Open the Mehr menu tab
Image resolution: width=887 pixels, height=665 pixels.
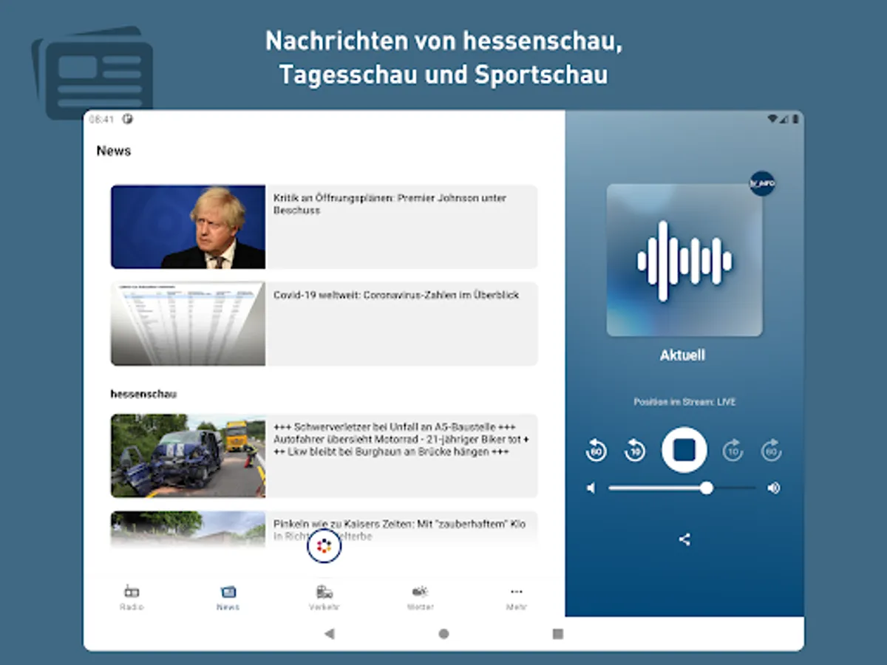tap(516, 598)
